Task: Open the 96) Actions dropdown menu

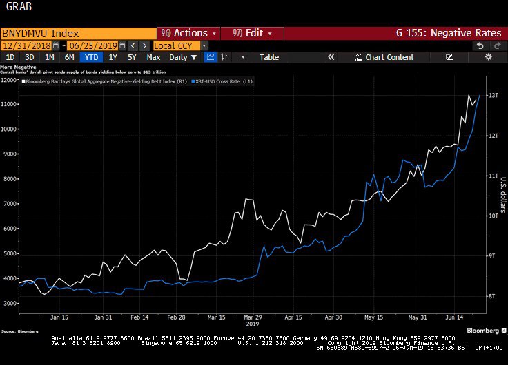Action: pyautogui.click(x=188, y=33)
